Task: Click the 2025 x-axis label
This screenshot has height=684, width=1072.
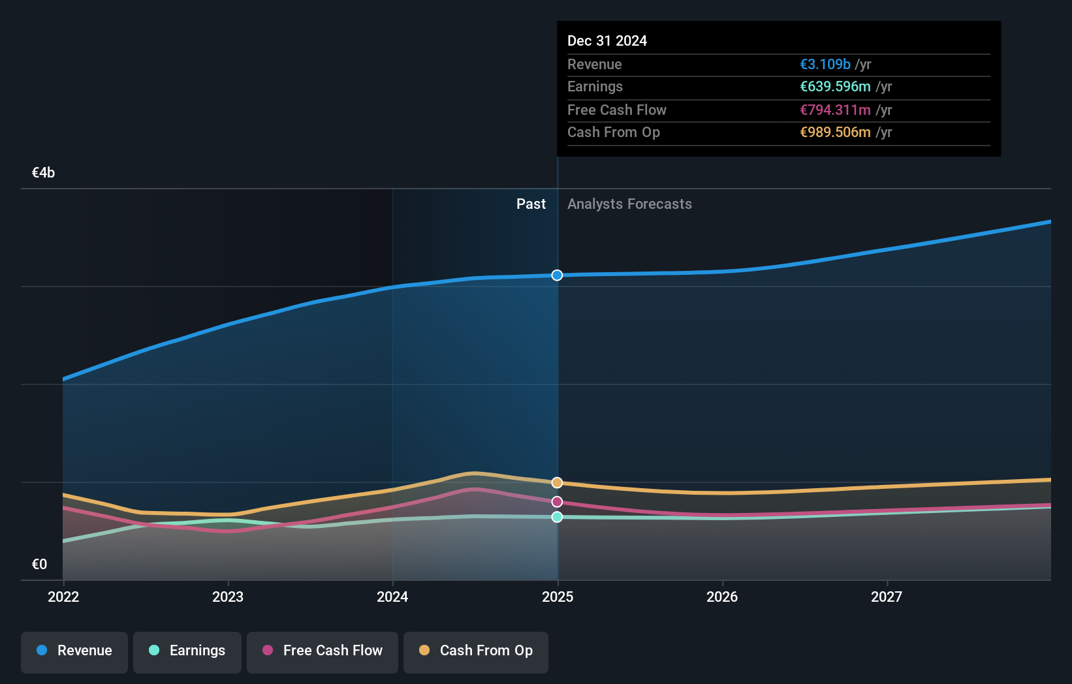Action: click(x=558, y=597)
